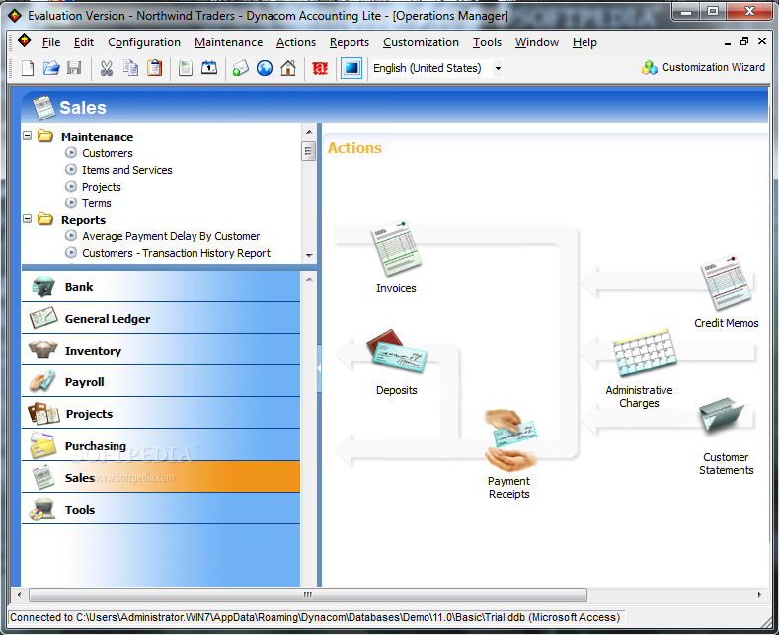Open the calculator toolbar icon
The image size is (779, 635).
click(186, 68)
